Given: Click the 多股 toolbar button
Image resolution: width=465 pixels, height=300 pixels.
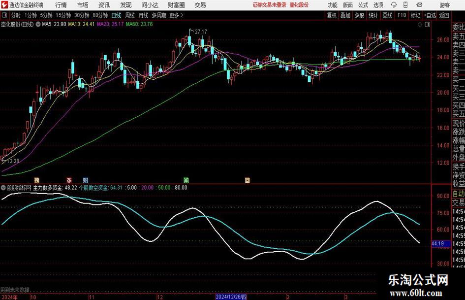Looking at the screenshot, I should pos(359,15).
